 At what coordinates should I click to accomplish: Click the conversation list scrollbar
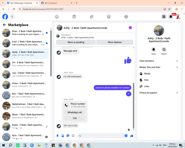point(51,53)
